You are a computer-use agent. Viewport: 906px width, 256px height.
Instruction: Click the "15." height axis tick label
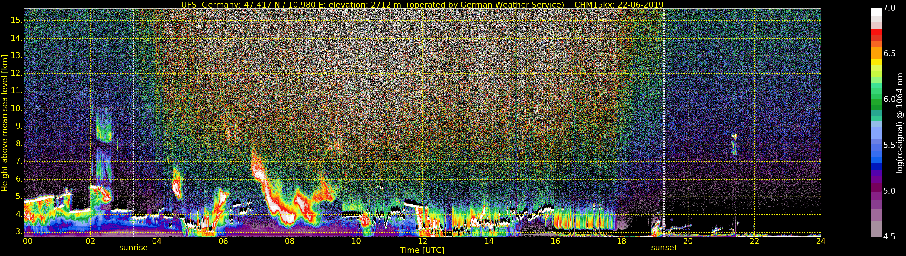pos(16,20)
